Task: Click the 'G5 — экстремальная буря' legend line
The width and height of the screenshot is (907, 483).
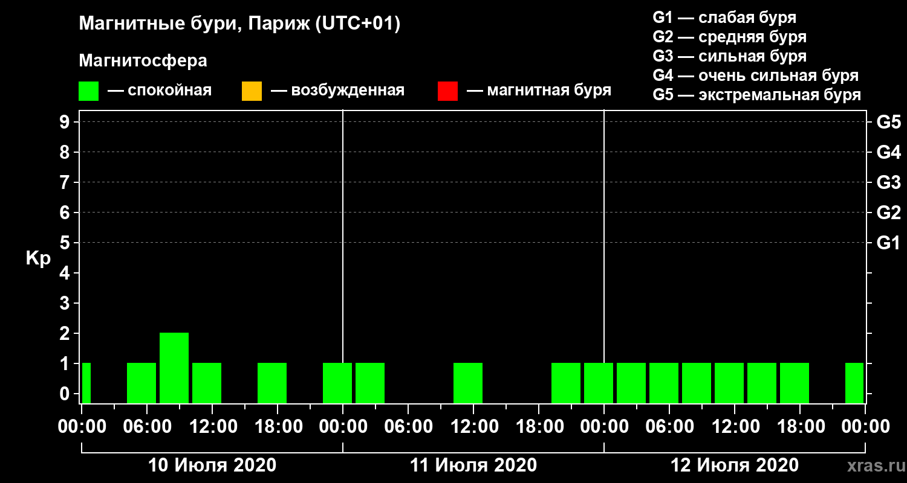Action: click(756, 95)
